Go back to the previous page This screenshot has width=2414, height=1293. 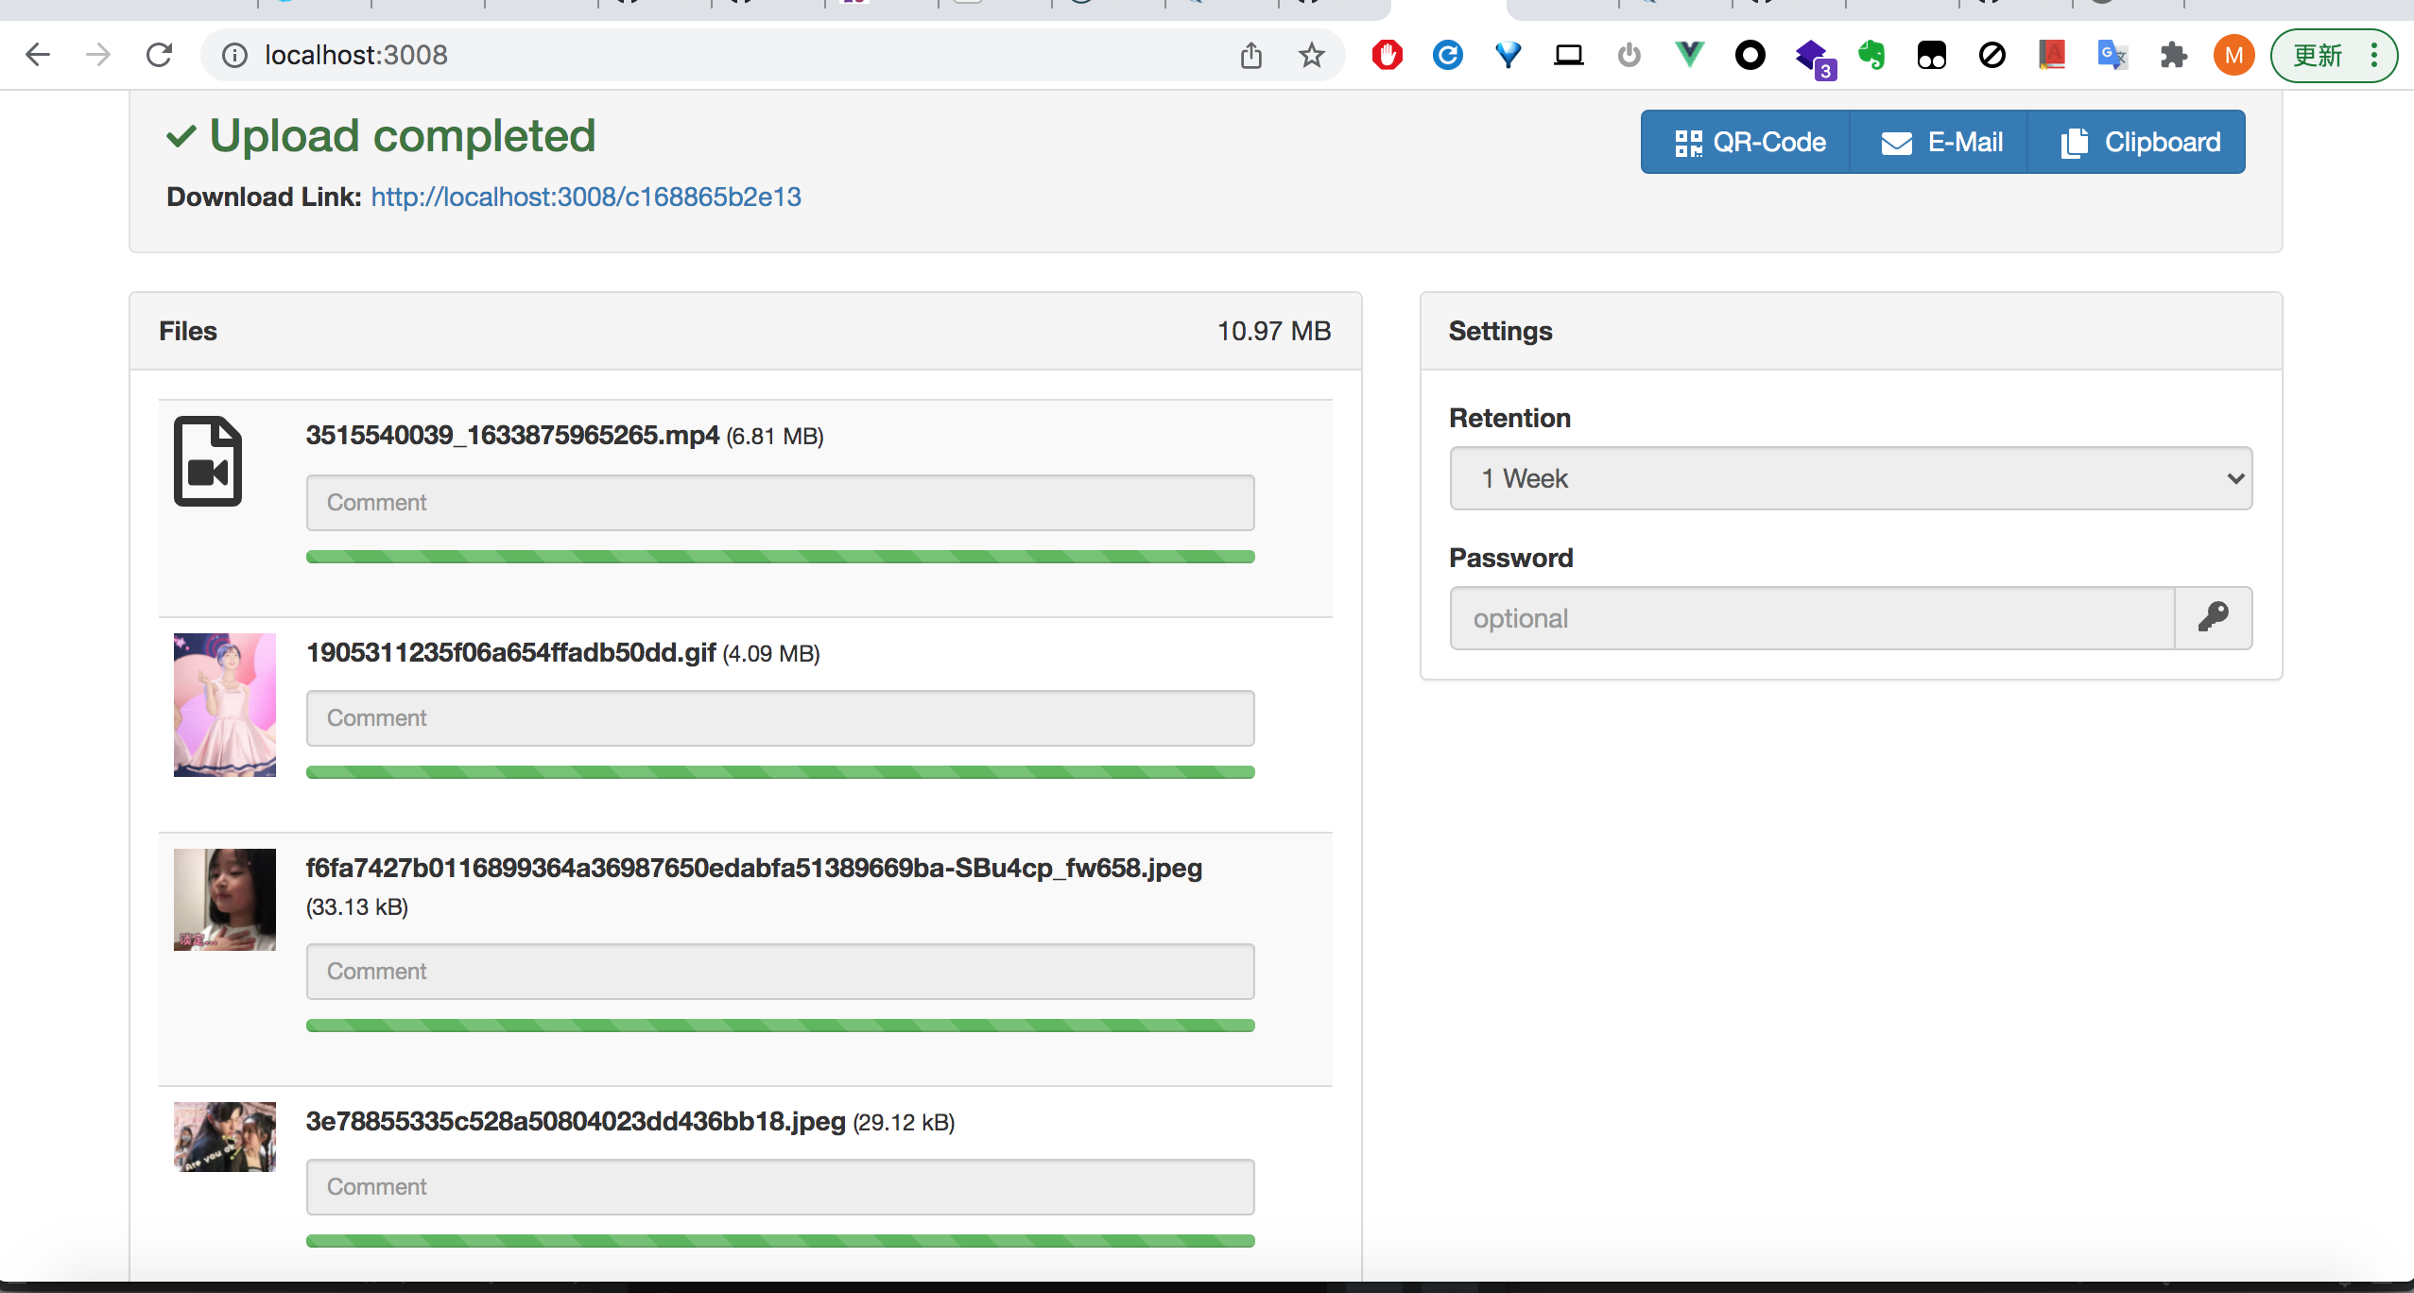pos(38,55)
